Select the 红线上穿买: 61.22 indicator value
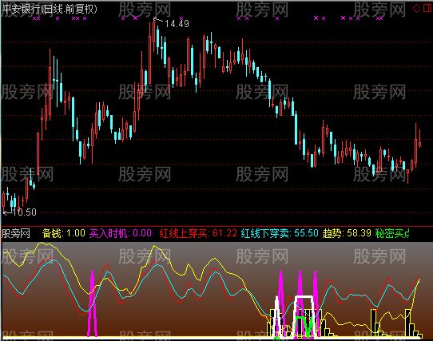Image resolution: width=433 pixels, height=341 pixels. pos(198,233)
